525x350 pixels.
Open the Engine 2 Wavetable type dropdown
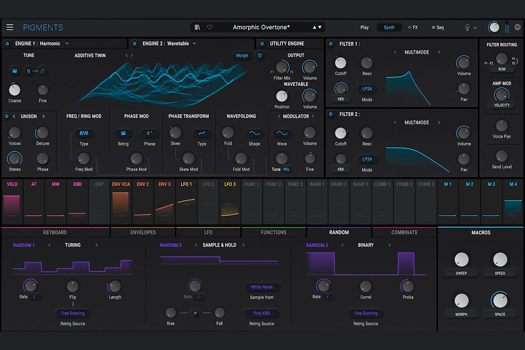(x=194, y=44)
